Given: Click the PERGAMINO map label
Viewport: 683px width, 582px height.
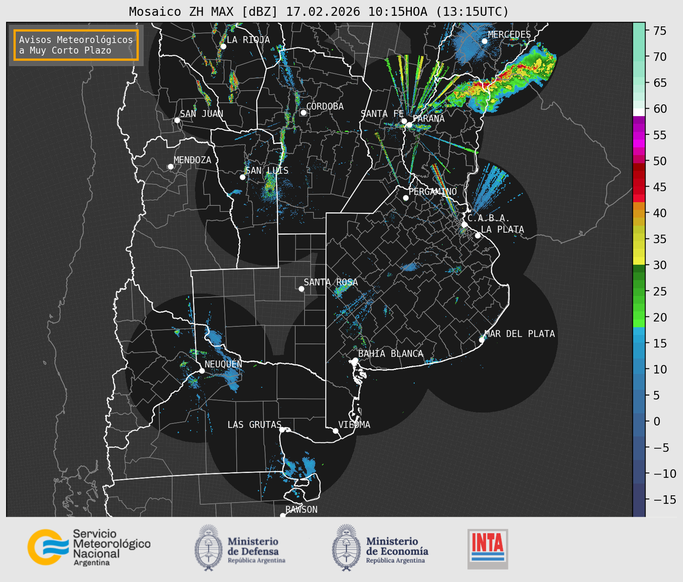Looking at the screenshot, I should [x=433, y=191].
